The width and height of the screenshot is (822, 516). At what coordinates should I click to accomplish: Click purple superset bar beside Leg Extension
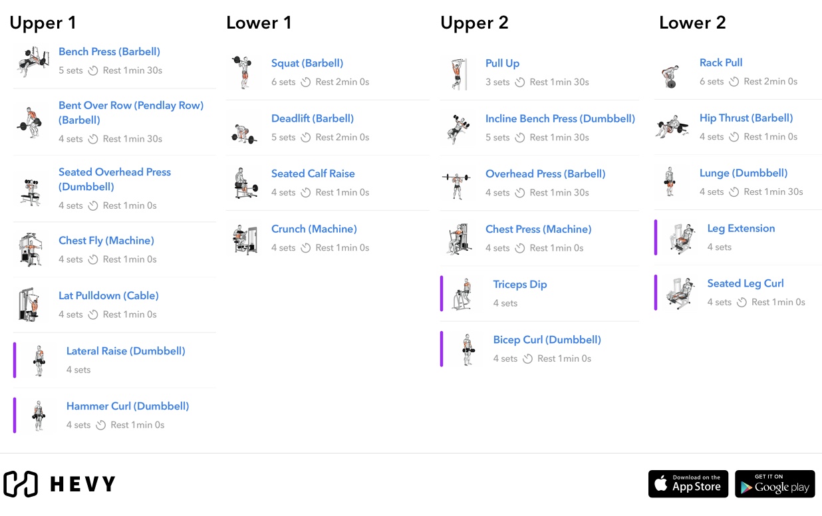[x=656, y=237]
